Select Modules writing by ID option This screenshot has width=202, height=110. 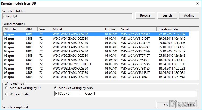tap(6, 88)
